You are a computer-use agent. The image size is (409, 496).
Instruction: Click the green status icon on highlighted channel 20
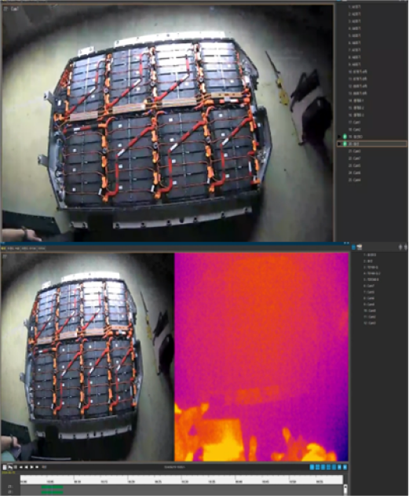[345, 144]
